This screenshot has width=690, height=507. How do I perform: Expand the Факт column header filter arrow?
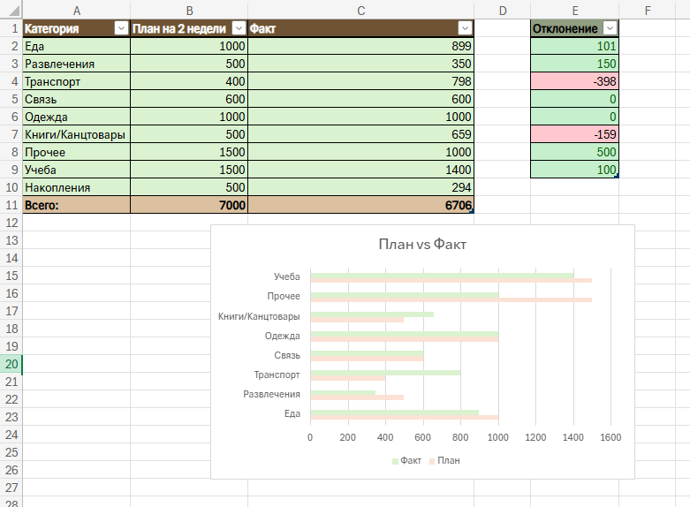click(465, 28)
